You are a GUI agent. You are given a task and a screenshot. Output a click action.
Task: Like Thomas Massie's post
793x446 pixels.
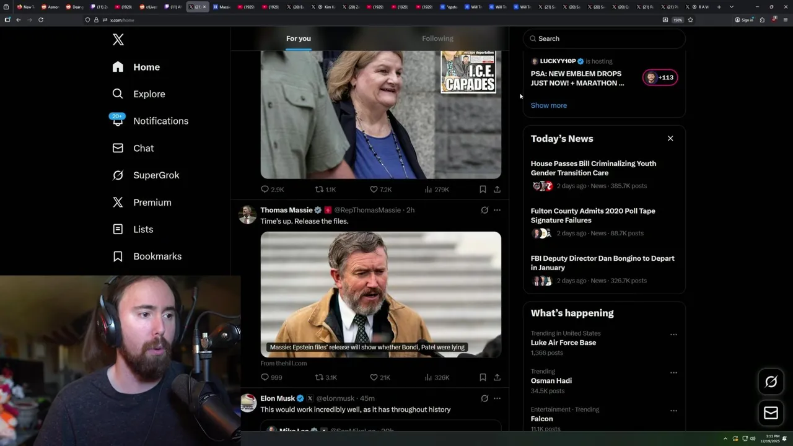click(380, 377)
